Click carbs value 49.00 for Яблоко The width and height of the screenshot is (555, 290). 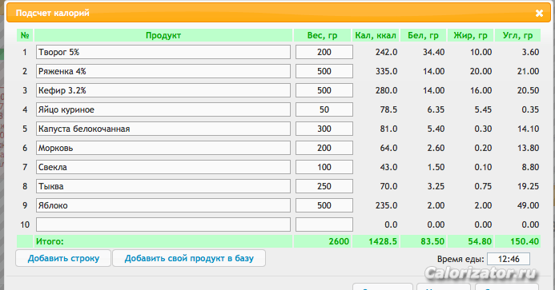[528, 205]
